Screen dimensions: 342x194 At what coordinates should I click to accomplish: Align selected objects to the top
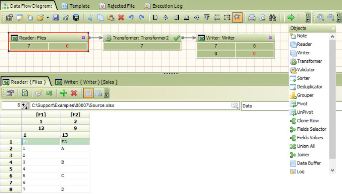207,18
